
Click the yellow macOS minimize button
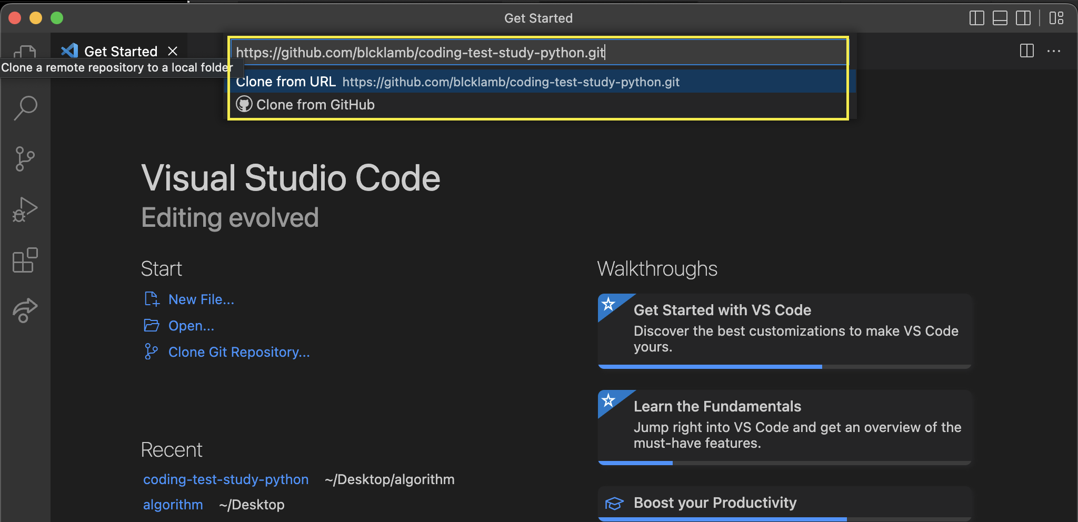(36, 18)
